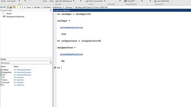Image resolution: width=191 pixels, height=107 pixels.
Task: Open the Current Folder panel actions menu
Action: 51,10
